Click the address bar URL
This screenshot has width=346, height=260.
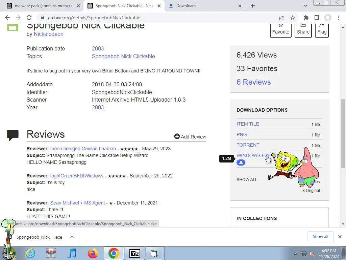pyautogui.click(x=94, y=18)
